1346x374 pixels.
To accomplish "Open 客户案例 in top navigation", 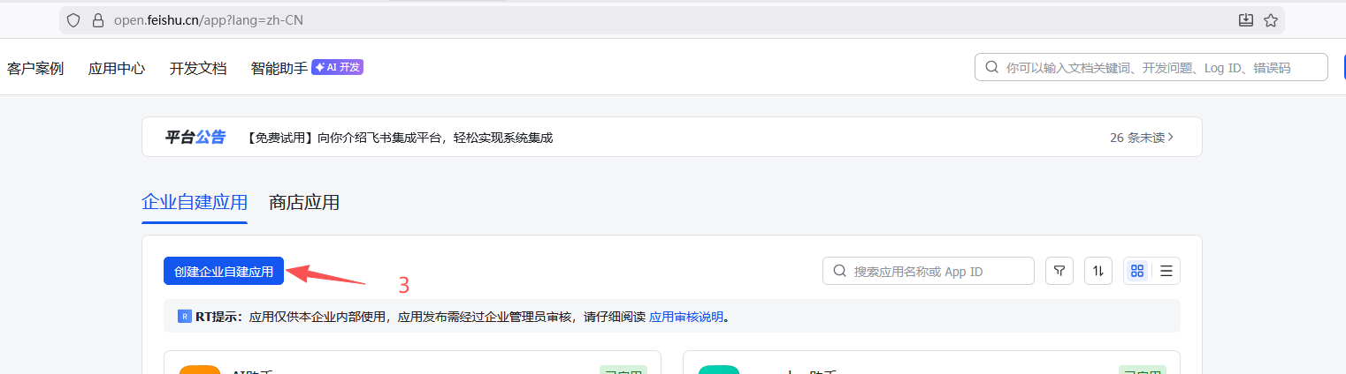I will tap(35, 68).
